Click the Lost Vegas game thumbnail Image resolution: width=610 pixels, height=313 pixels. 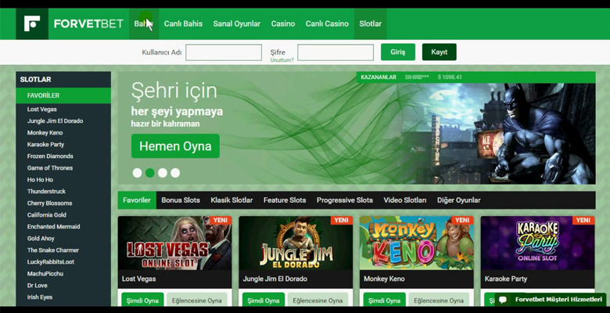(x=174, y=243)
